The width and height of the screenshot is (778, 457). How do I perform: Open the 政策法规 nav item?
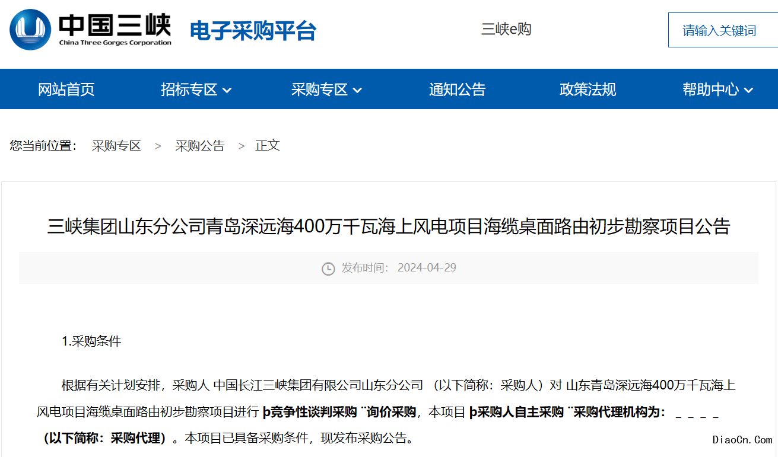point(588,90)
